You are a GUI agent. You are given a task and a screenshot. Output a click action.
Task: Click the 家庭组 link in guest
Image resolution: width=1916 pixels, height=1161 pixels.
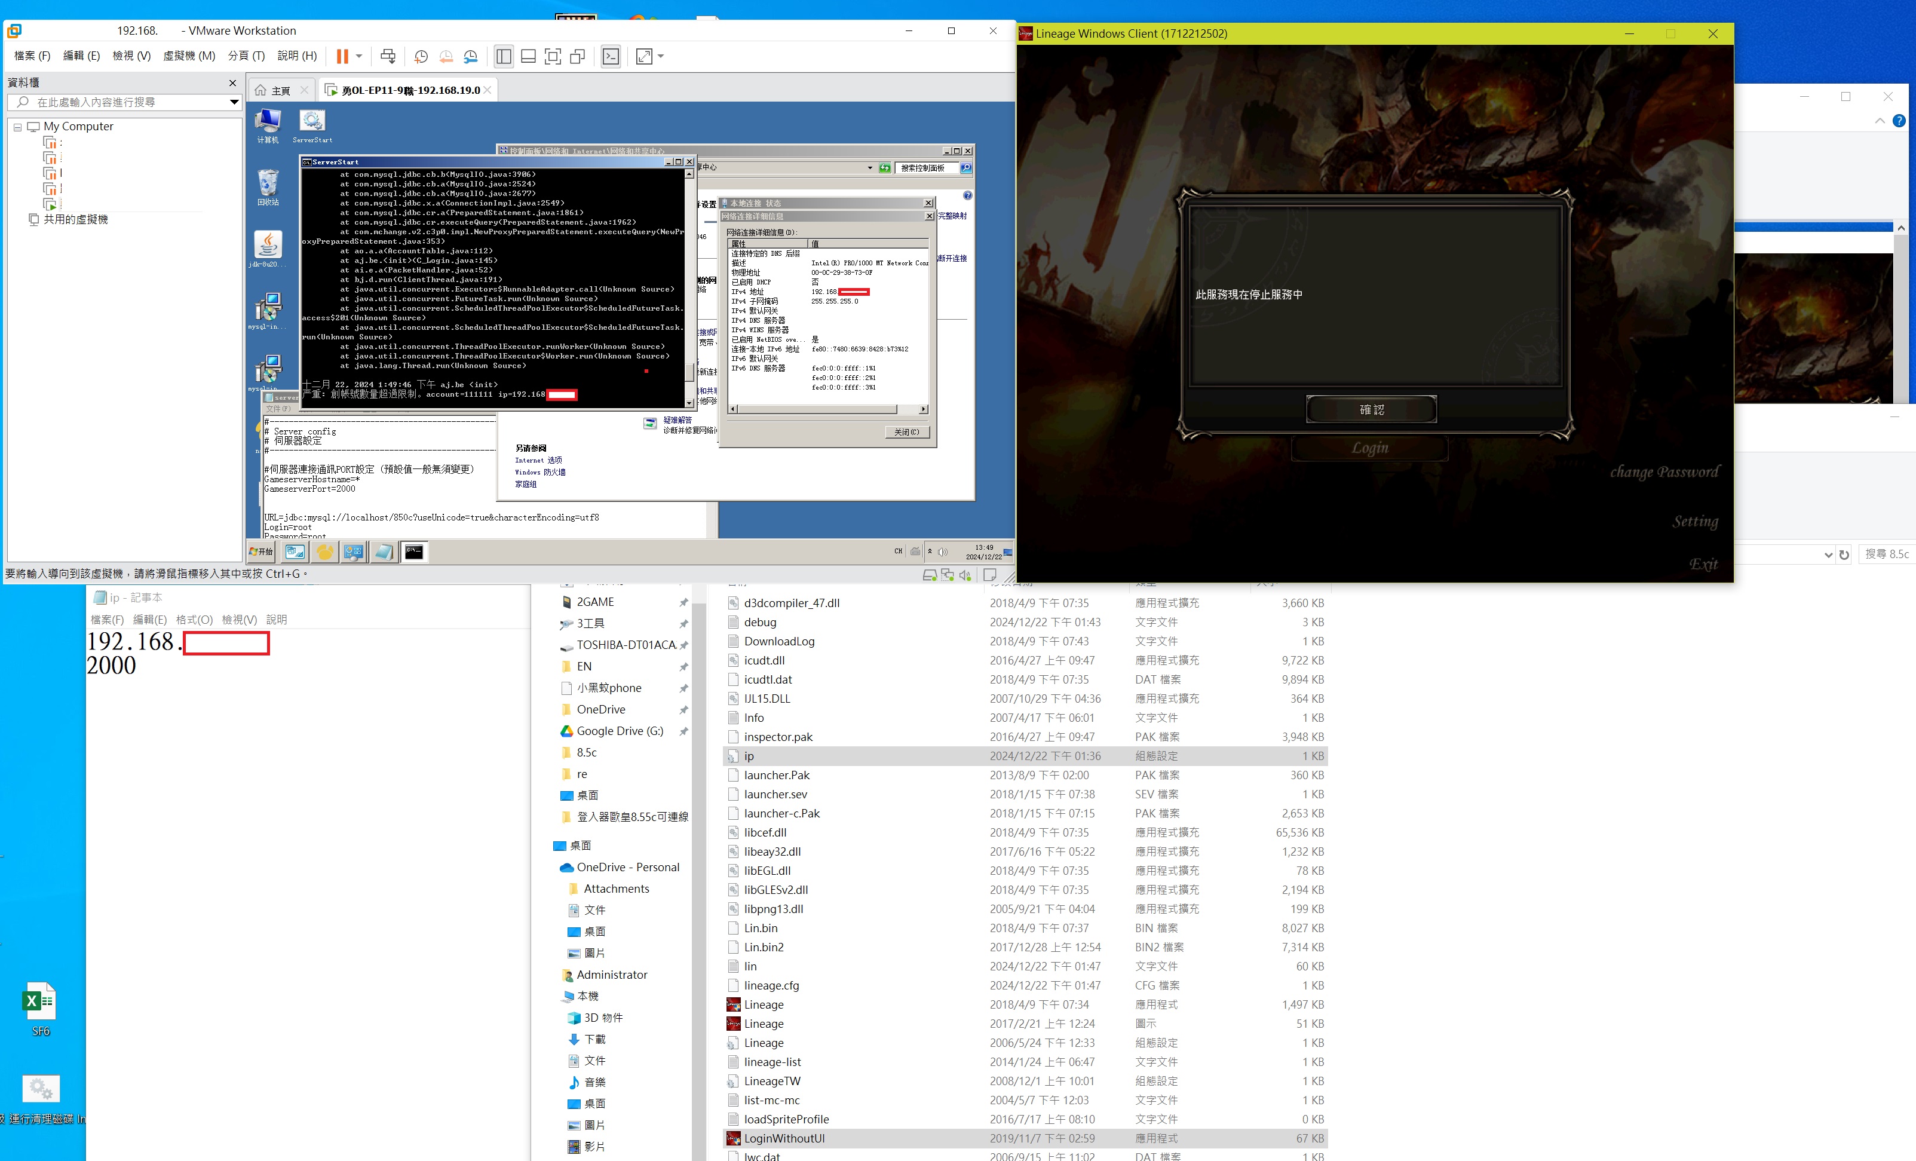526,485
